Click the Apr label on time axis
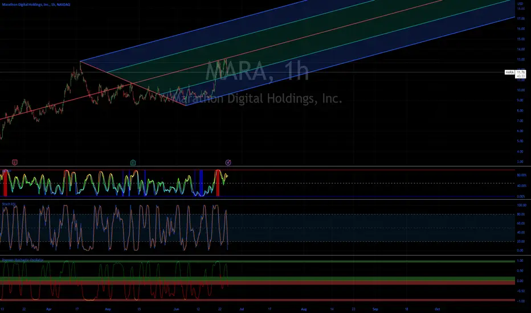 pyautogui.click(x=49, y=309)
